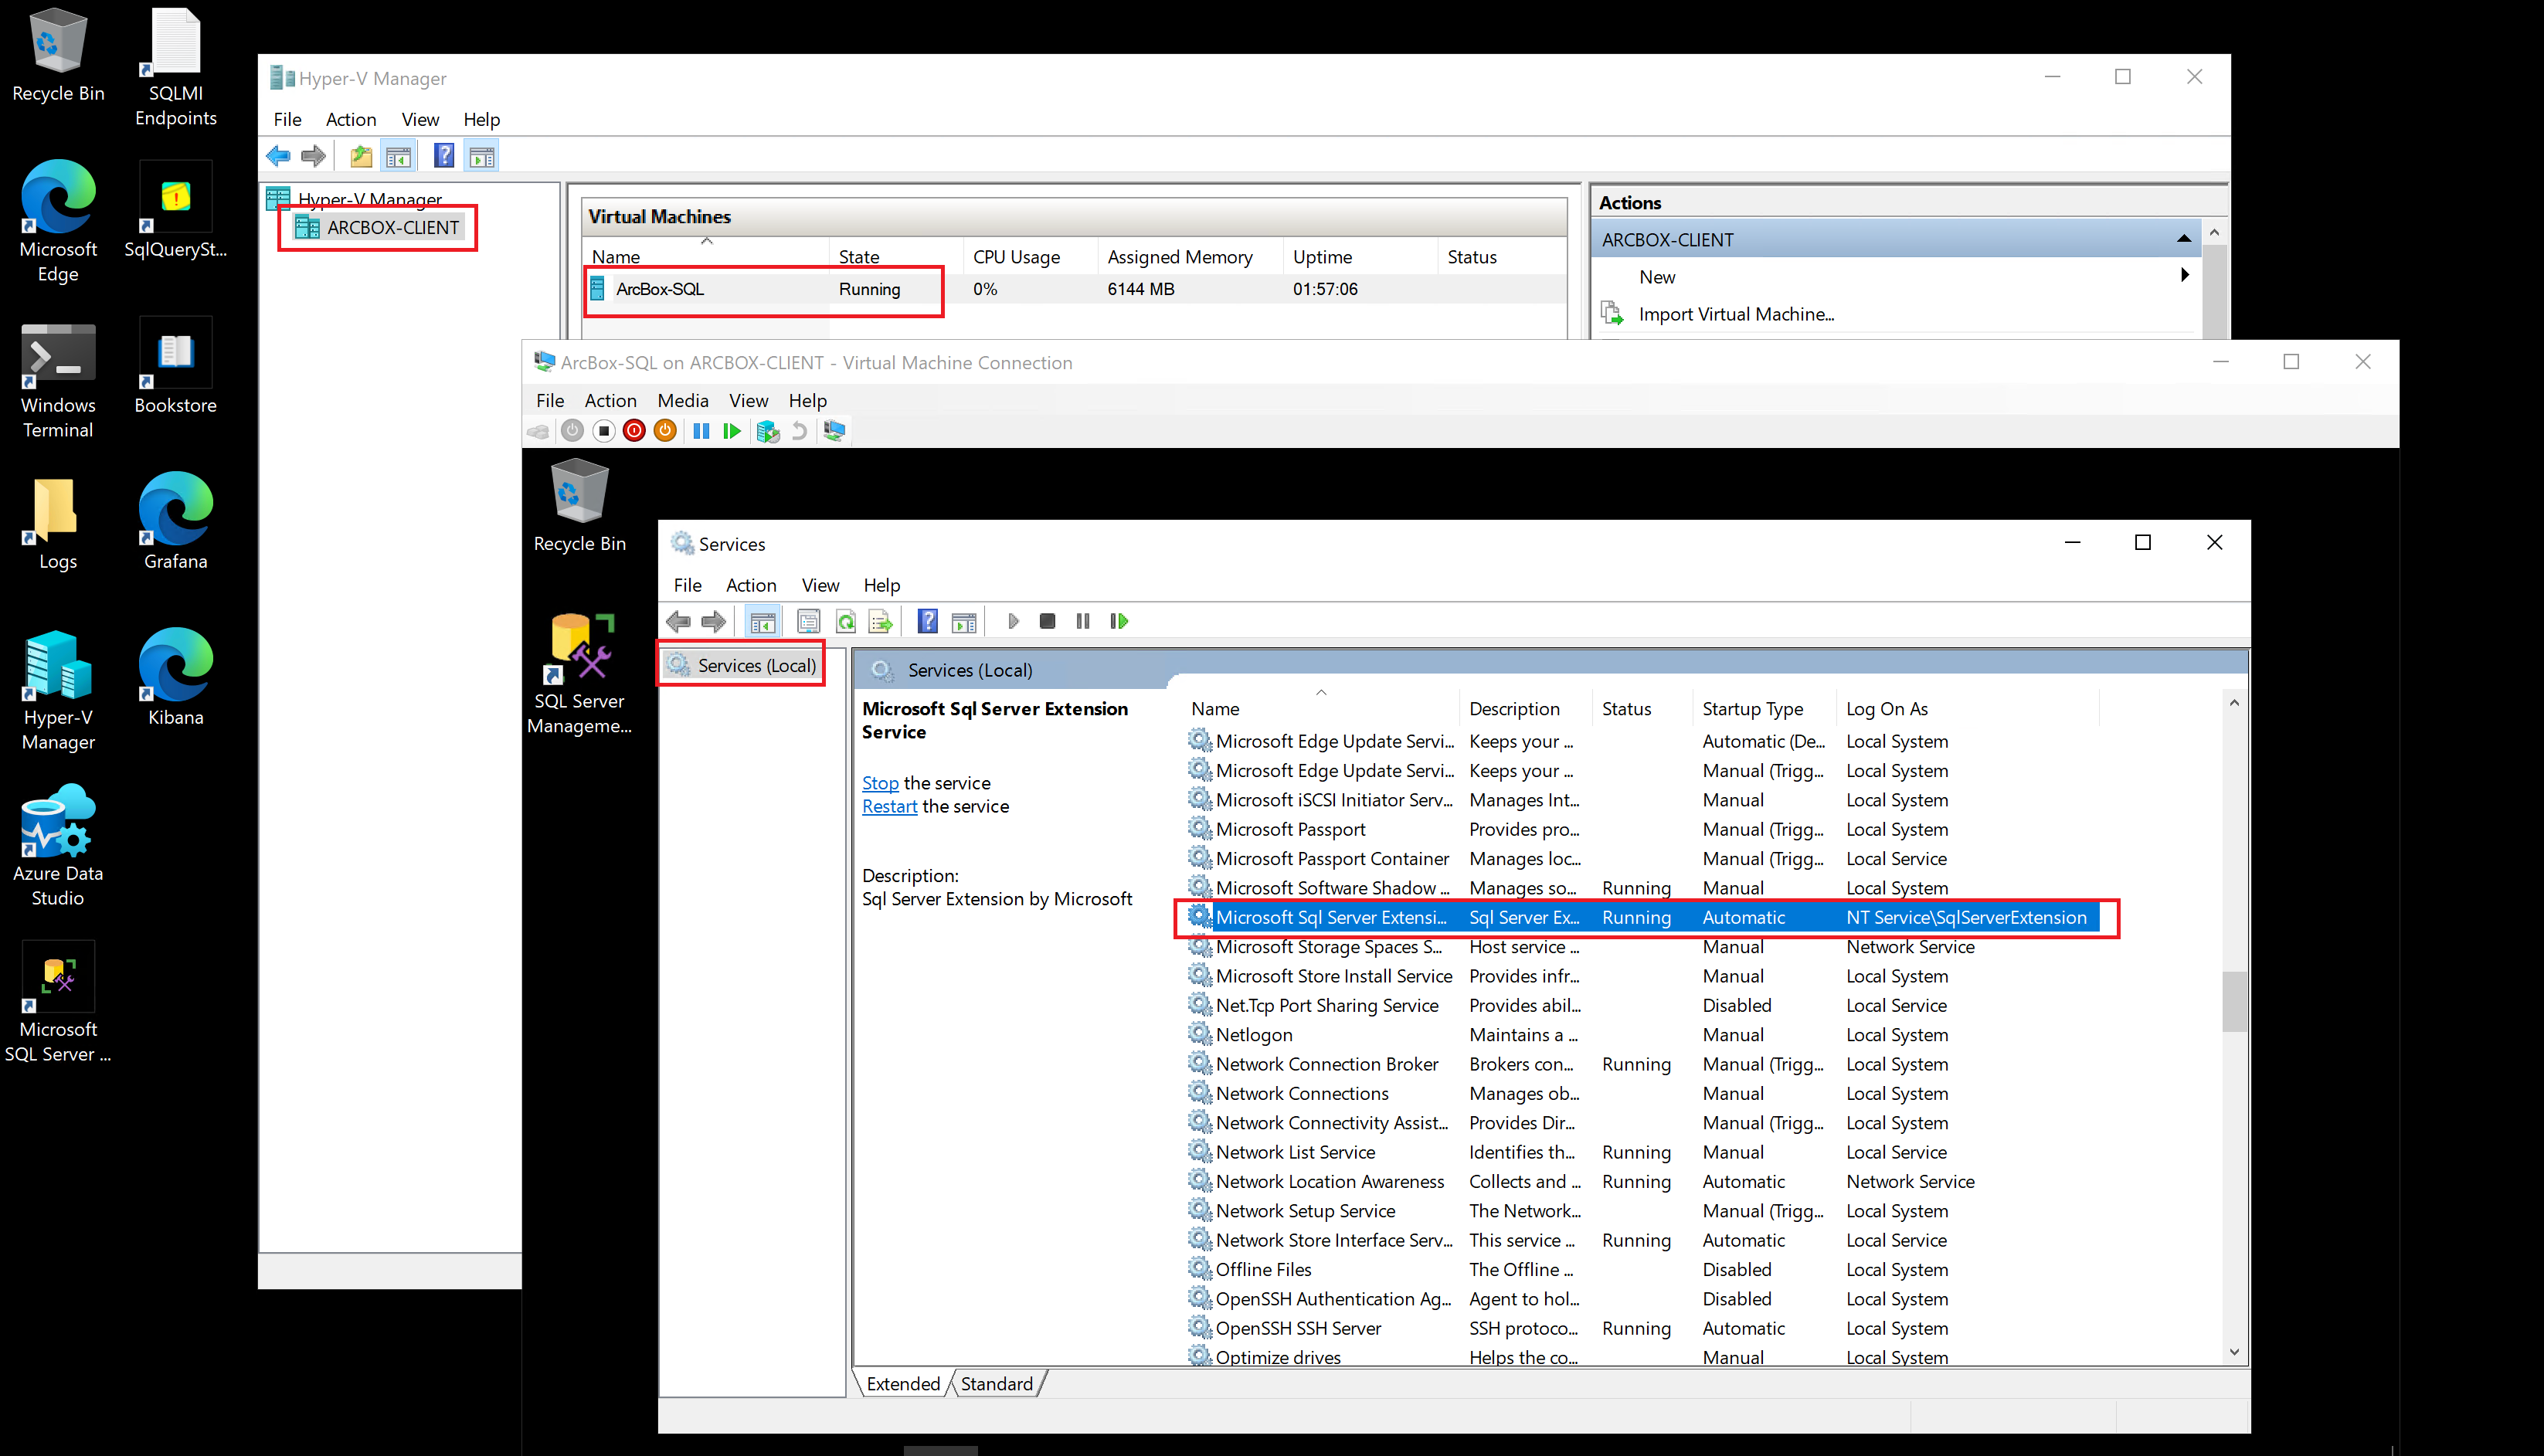This screenshot has width=2544, height=1456.
Task: Click Restart the service link
Action: pos(889,806)
